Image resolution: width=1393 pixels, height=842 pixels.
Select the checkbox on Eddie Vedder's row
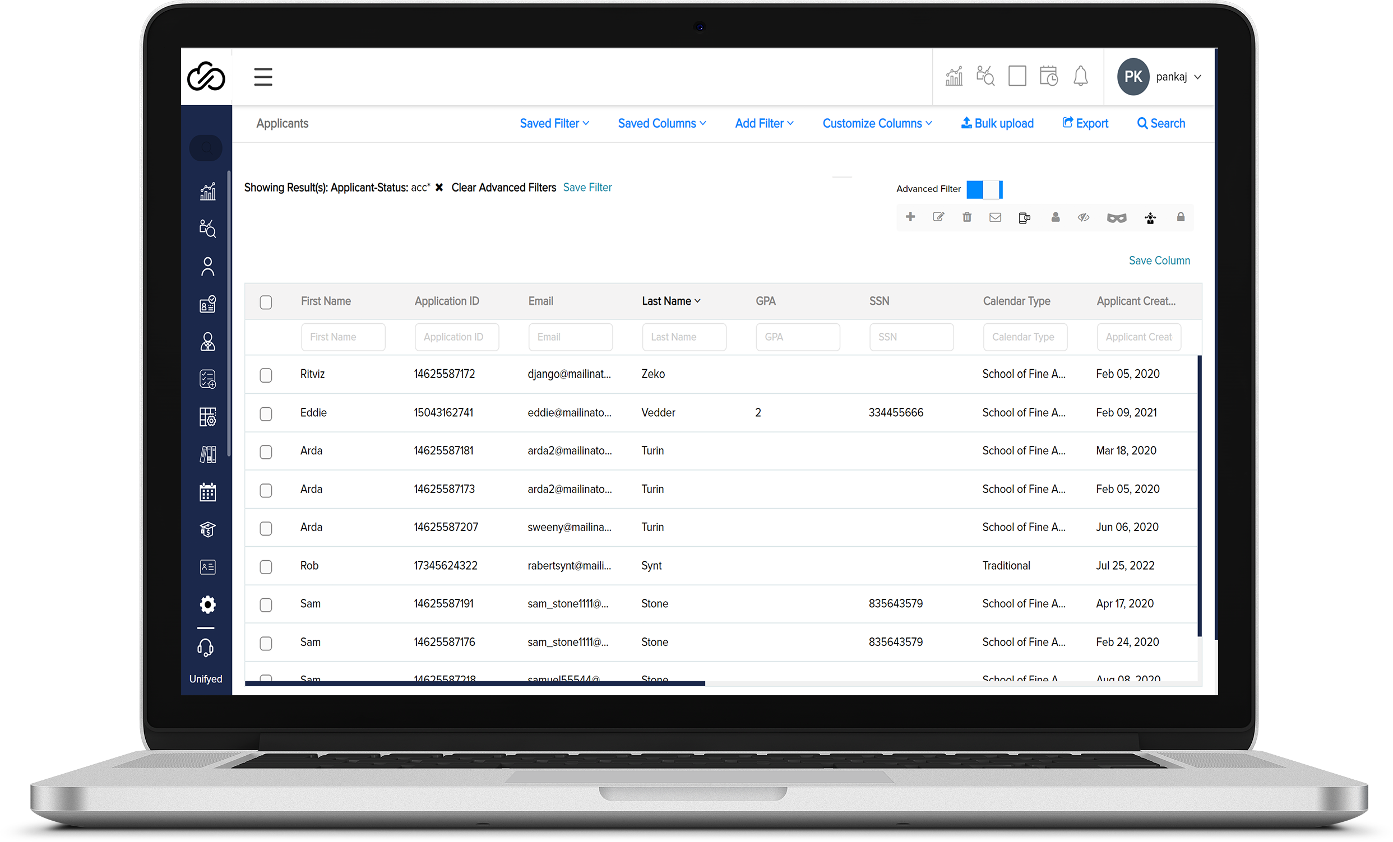coord(266,413)
